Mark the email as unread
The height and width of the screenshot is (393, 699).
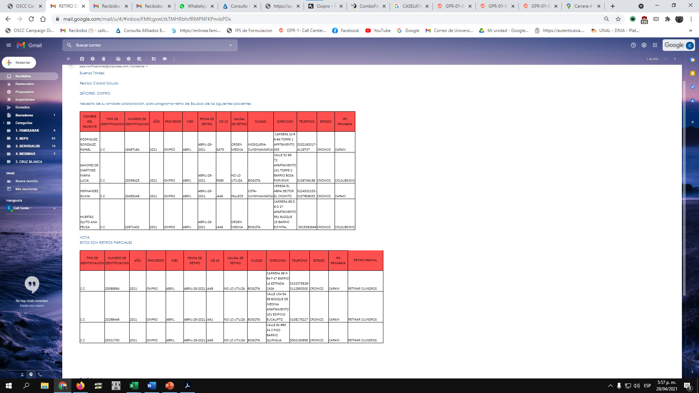118,59
